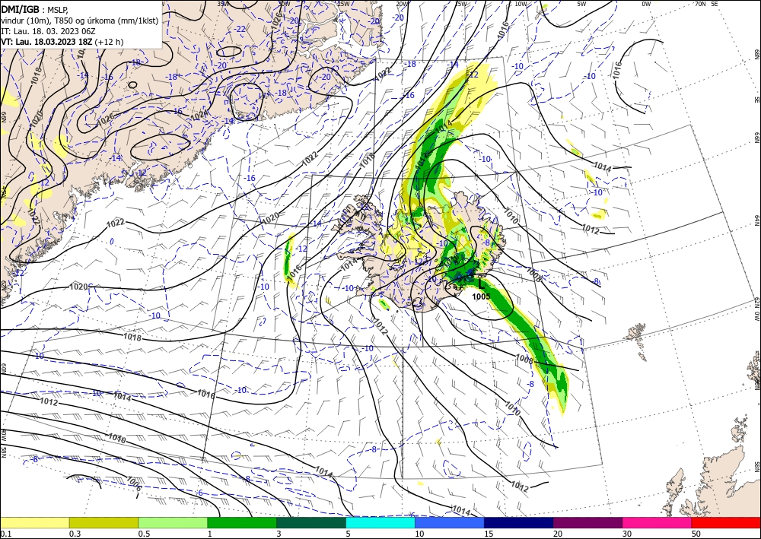761x539 pixels.
Task: Click the "1005" low pressure value
Action: point(481,296)
